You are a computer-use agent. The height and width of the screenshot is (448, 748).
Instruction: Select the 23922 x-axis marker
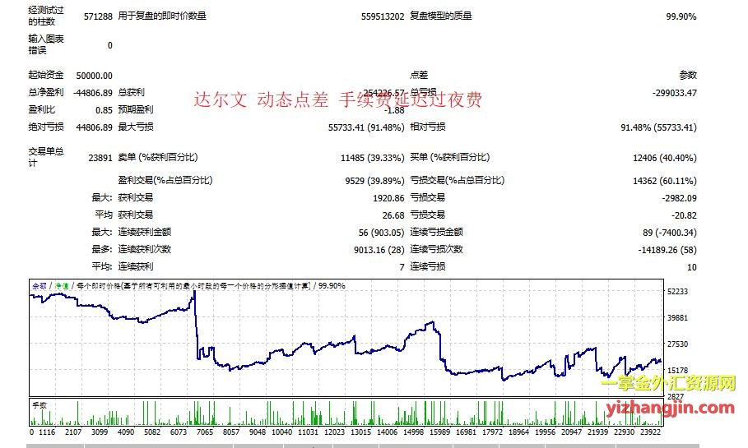[x=651, y=432]
